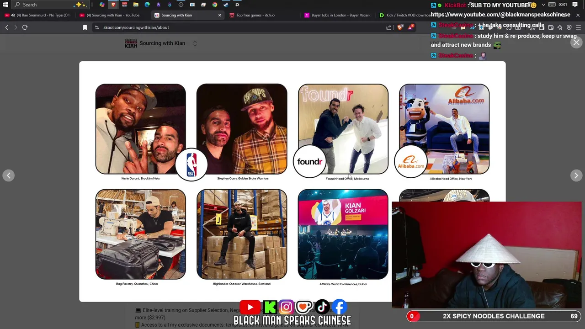The image size is (585, 329).
Task: Open the Bag Factory Quanzhou photo
Action: click(141, 234)
